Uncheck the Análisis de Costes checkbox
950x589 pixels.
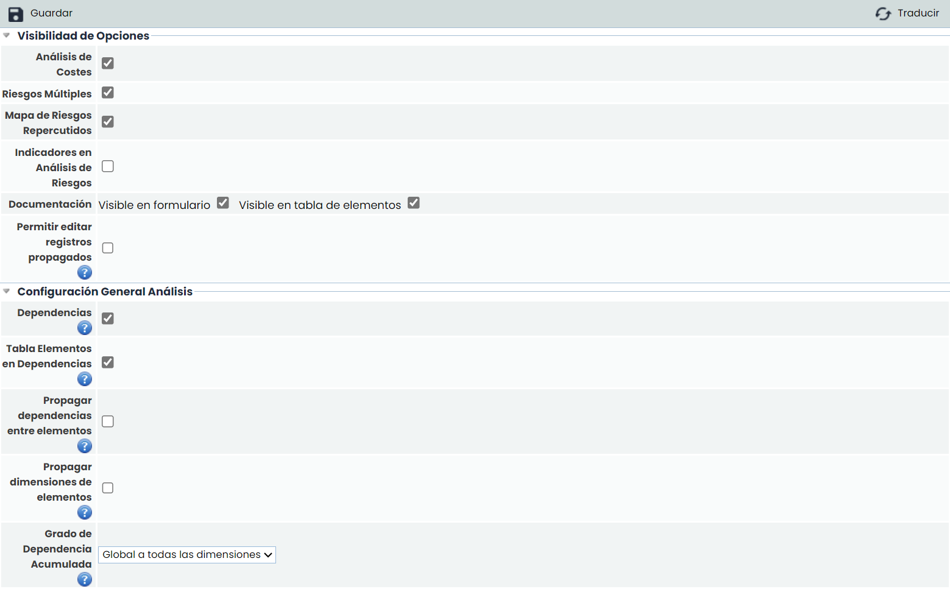coord(108,63)
